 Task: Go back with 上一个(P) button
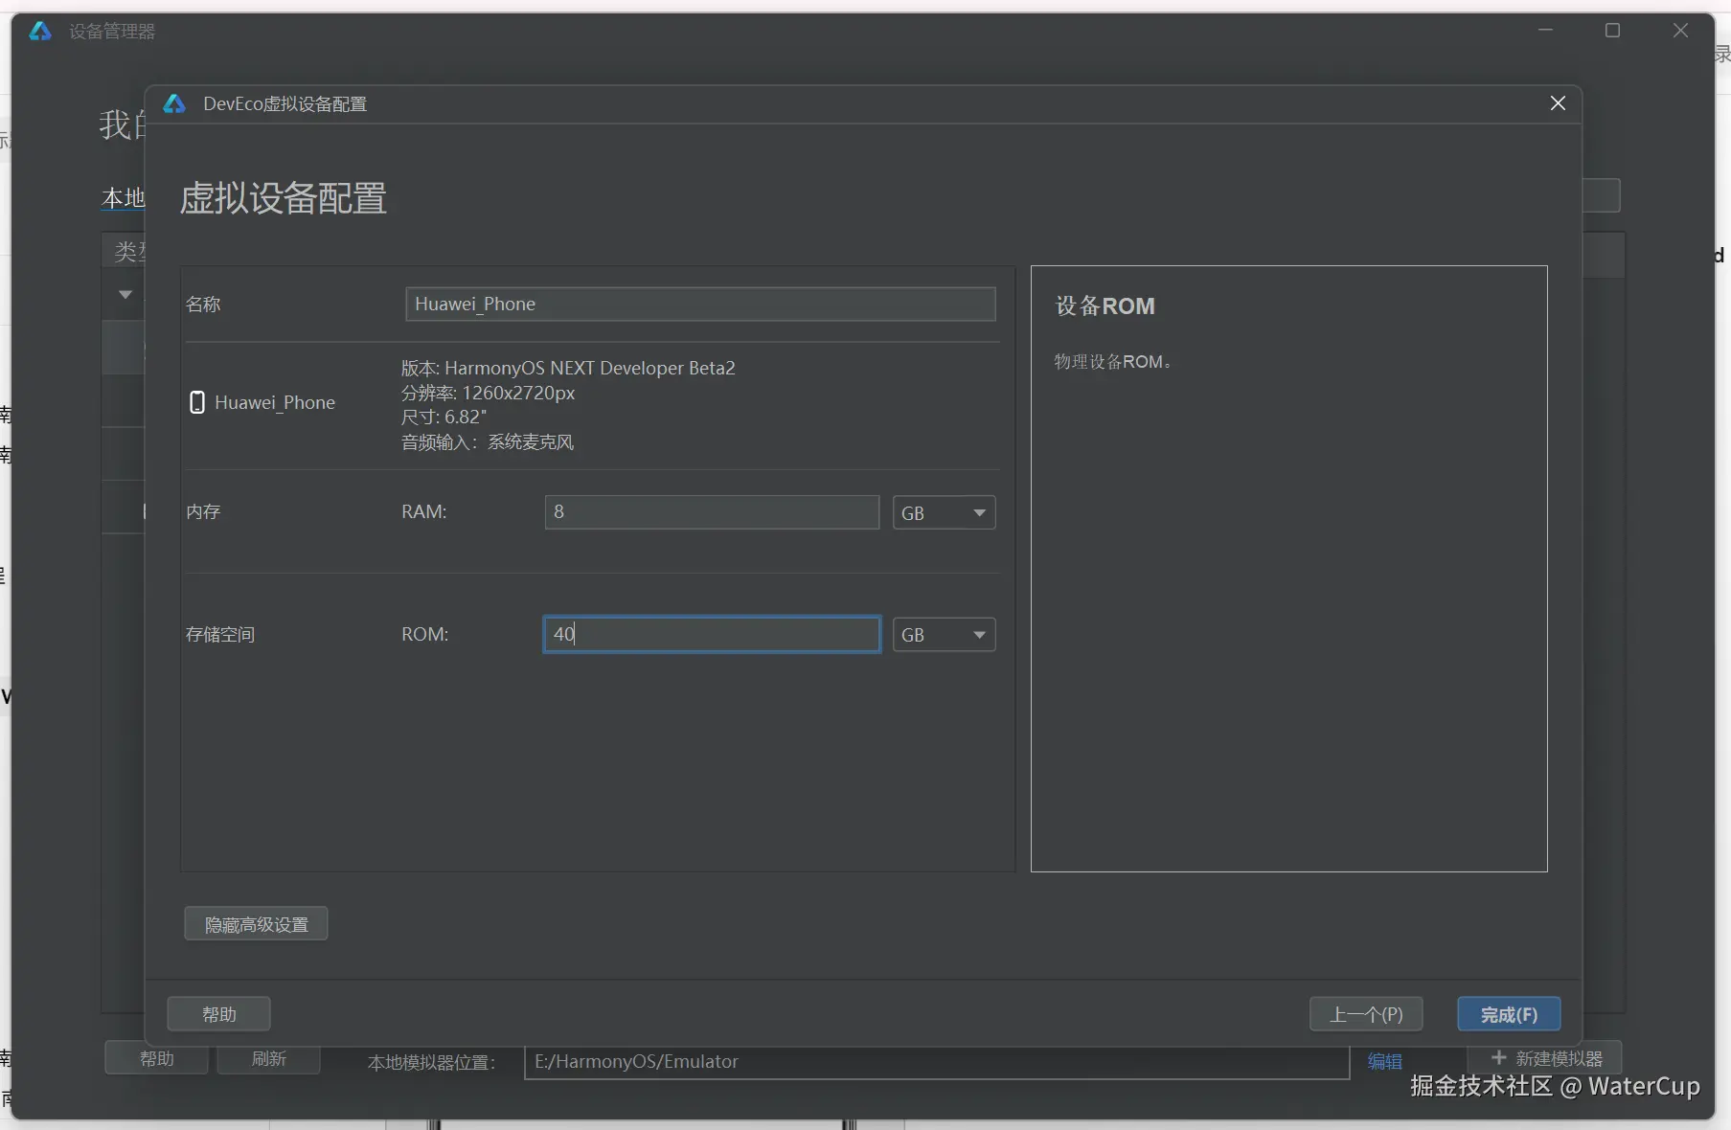click(1366, 1014)
